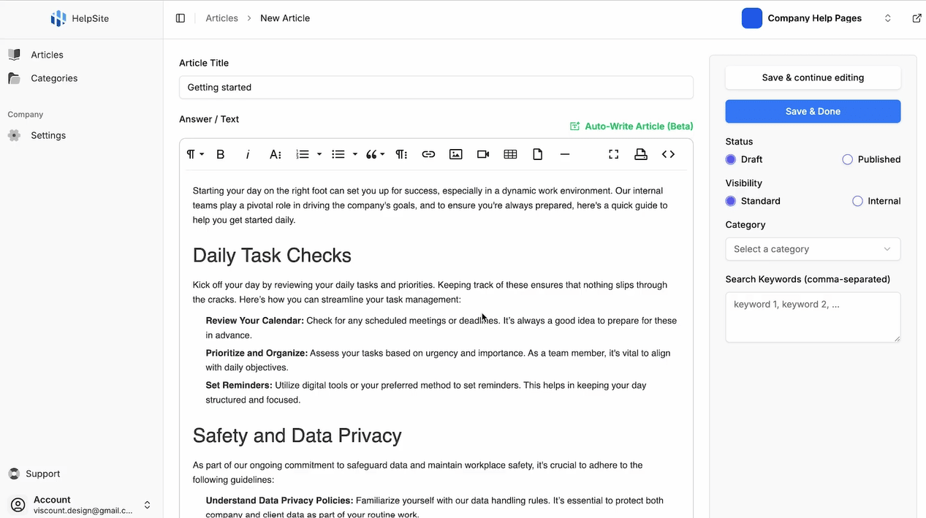
Task: Insert a table in the editor
Action: coord(510,154)
